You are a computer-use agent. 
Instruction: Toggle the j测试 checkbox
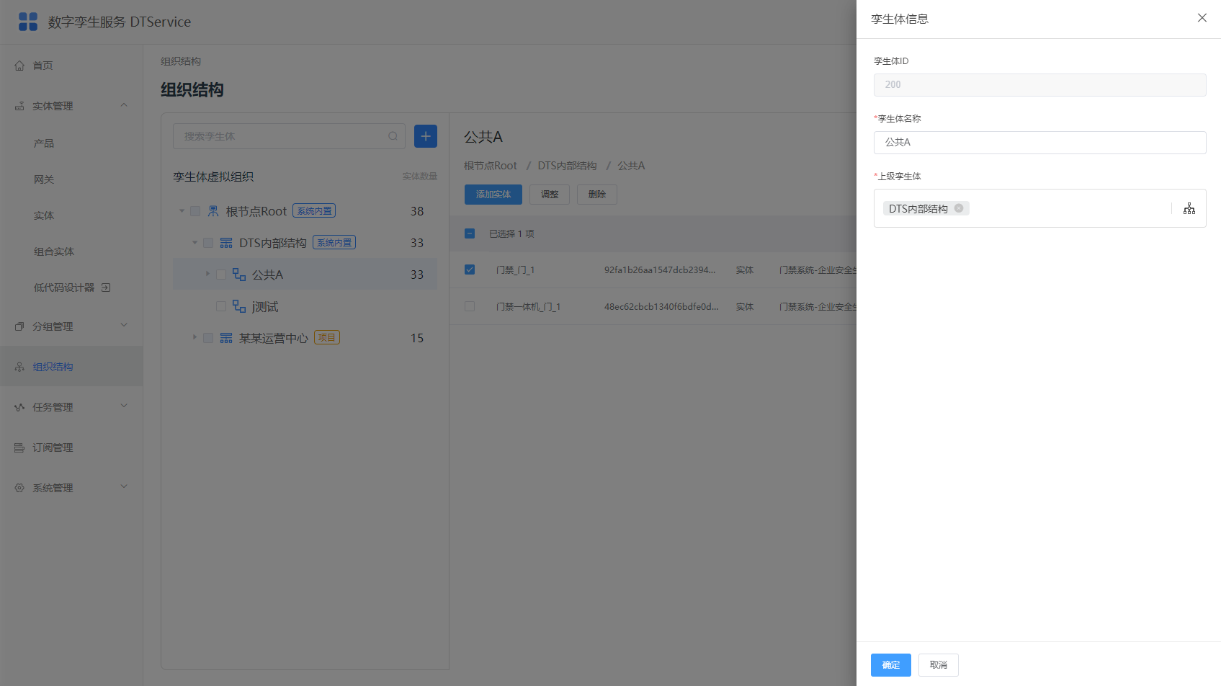(x=221, y=306)
